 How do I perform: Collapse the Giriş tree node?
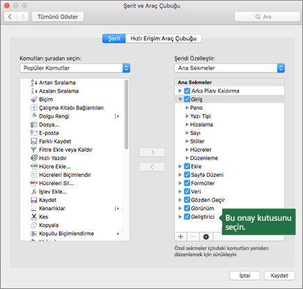180,99
